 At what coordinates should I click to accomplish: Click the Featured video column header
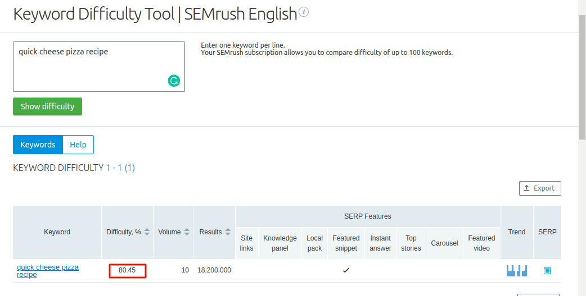[x=482, y=243]
